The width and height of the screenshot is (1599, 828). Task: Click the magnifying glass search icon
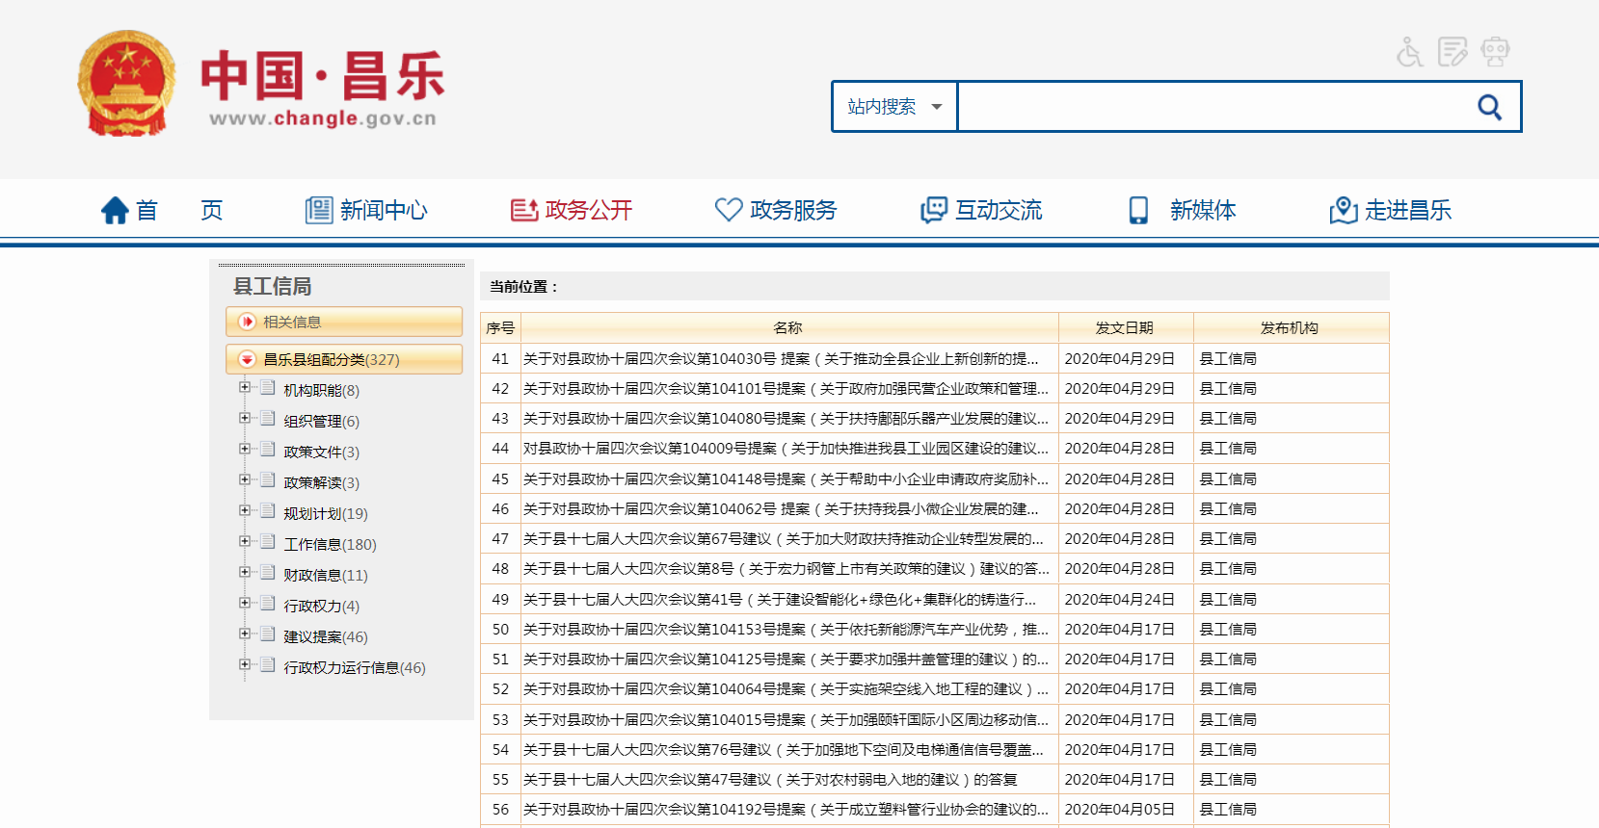pos(1489,107)
